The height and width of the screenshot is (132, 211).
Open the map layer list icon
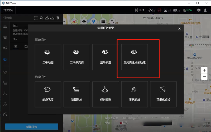coord(103,22)
